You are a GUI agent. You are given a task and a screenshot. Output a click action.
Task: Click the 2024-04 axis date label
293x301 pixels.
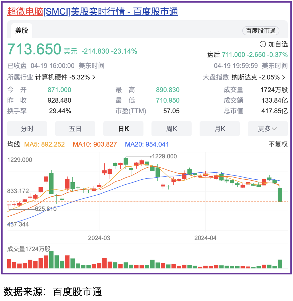pyautogui.click(x=205, y=238)
